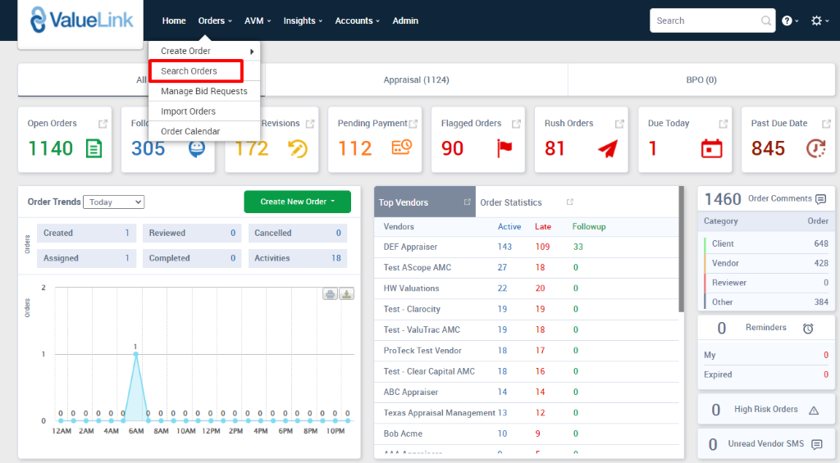This screenshot has width=840, height=463.
Task: Open the Order Trends Today dropdown
Action: [x=114, y=202]
